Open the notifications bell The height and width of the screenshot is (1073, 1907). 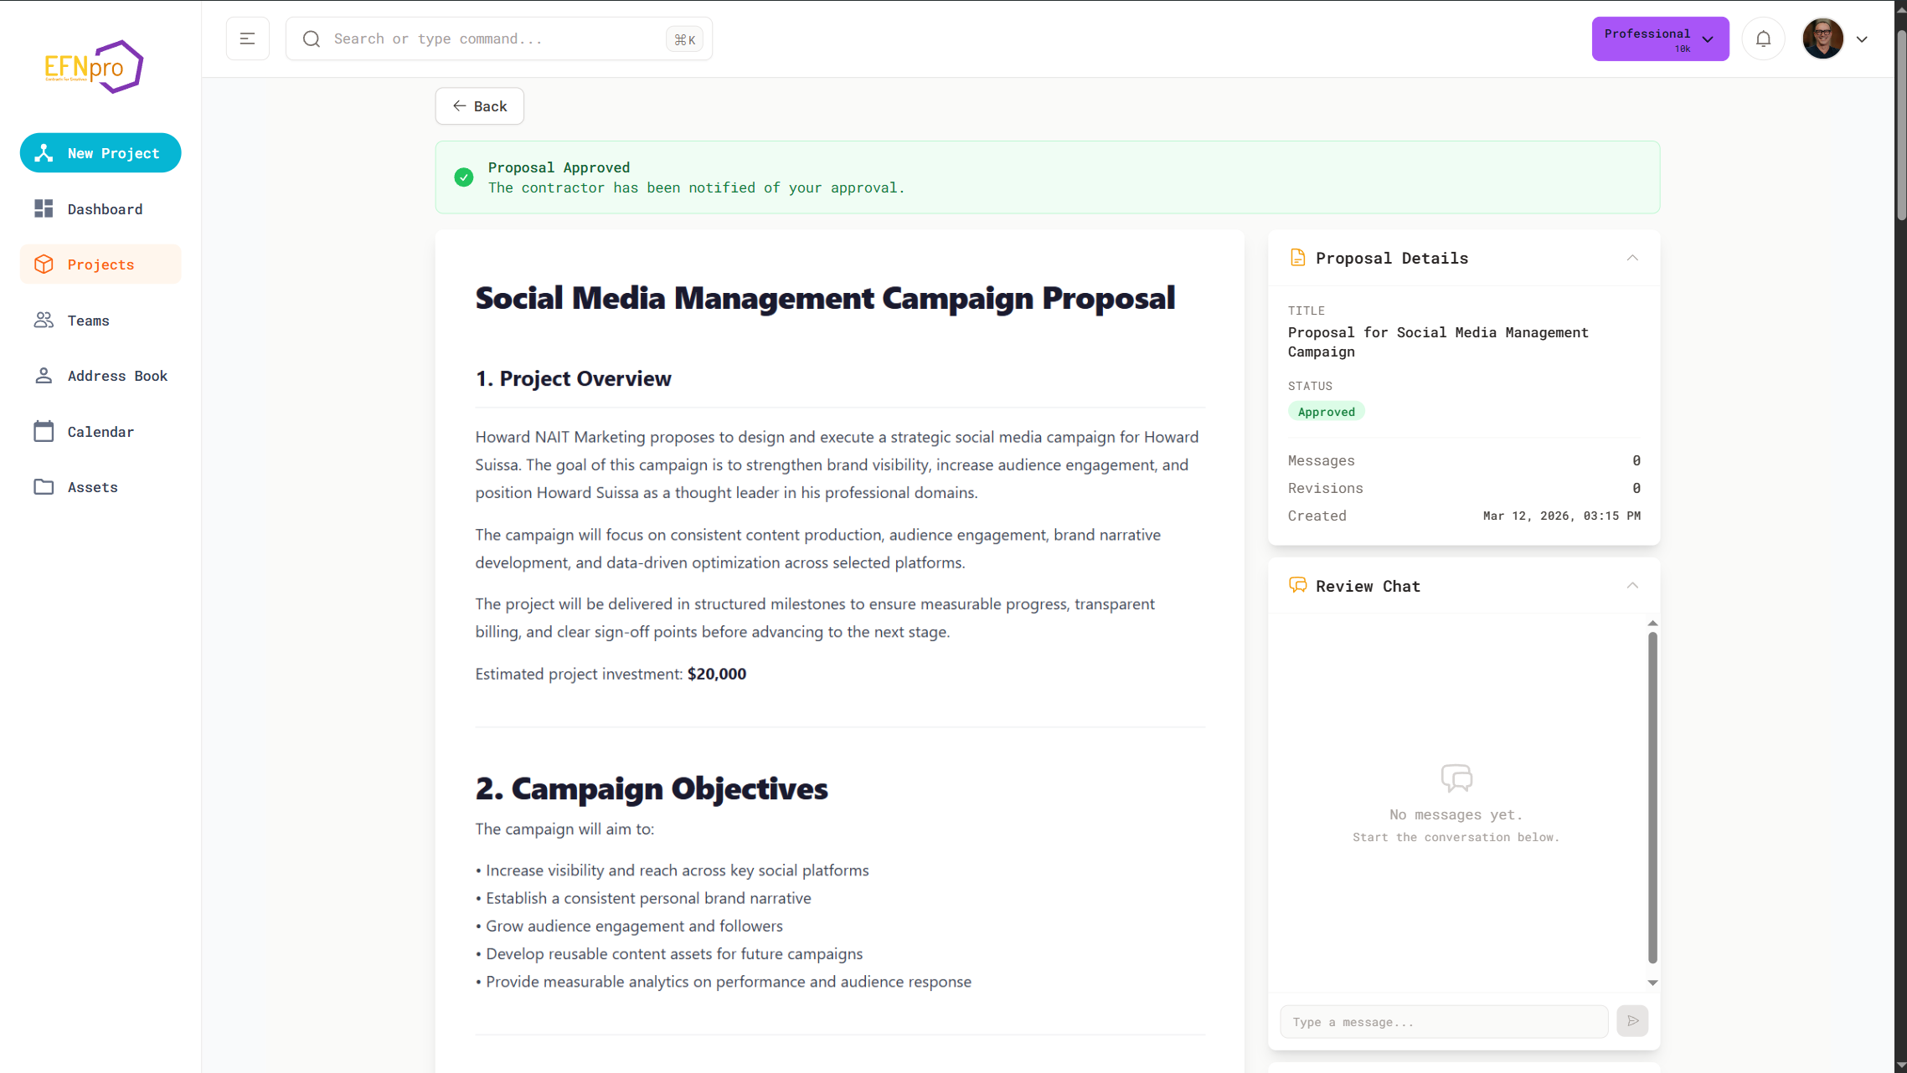(x=1763, y=39)
